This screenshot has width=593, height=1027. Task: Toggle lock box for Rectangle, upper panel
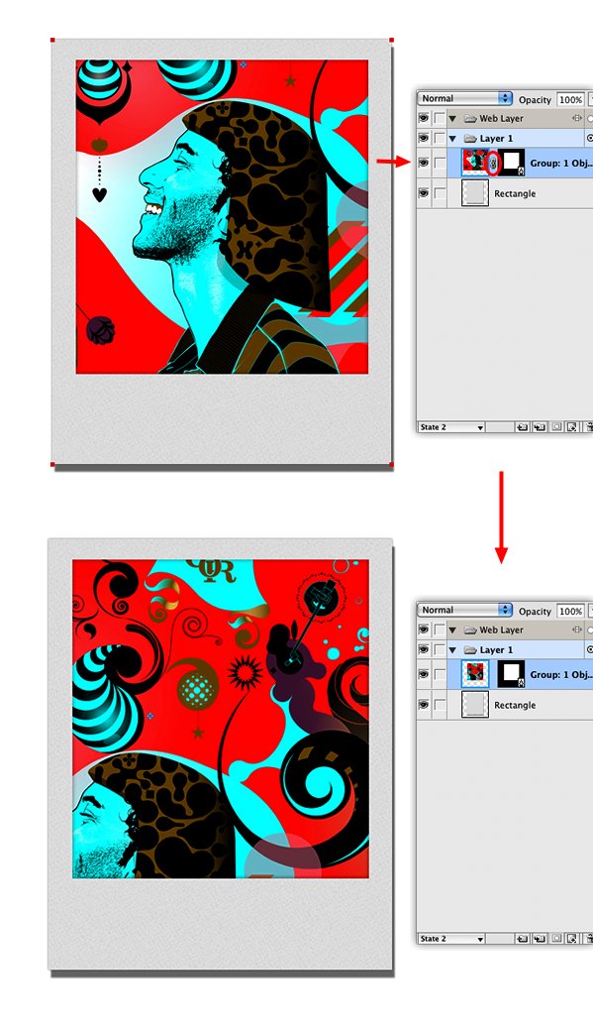[440, 193]
